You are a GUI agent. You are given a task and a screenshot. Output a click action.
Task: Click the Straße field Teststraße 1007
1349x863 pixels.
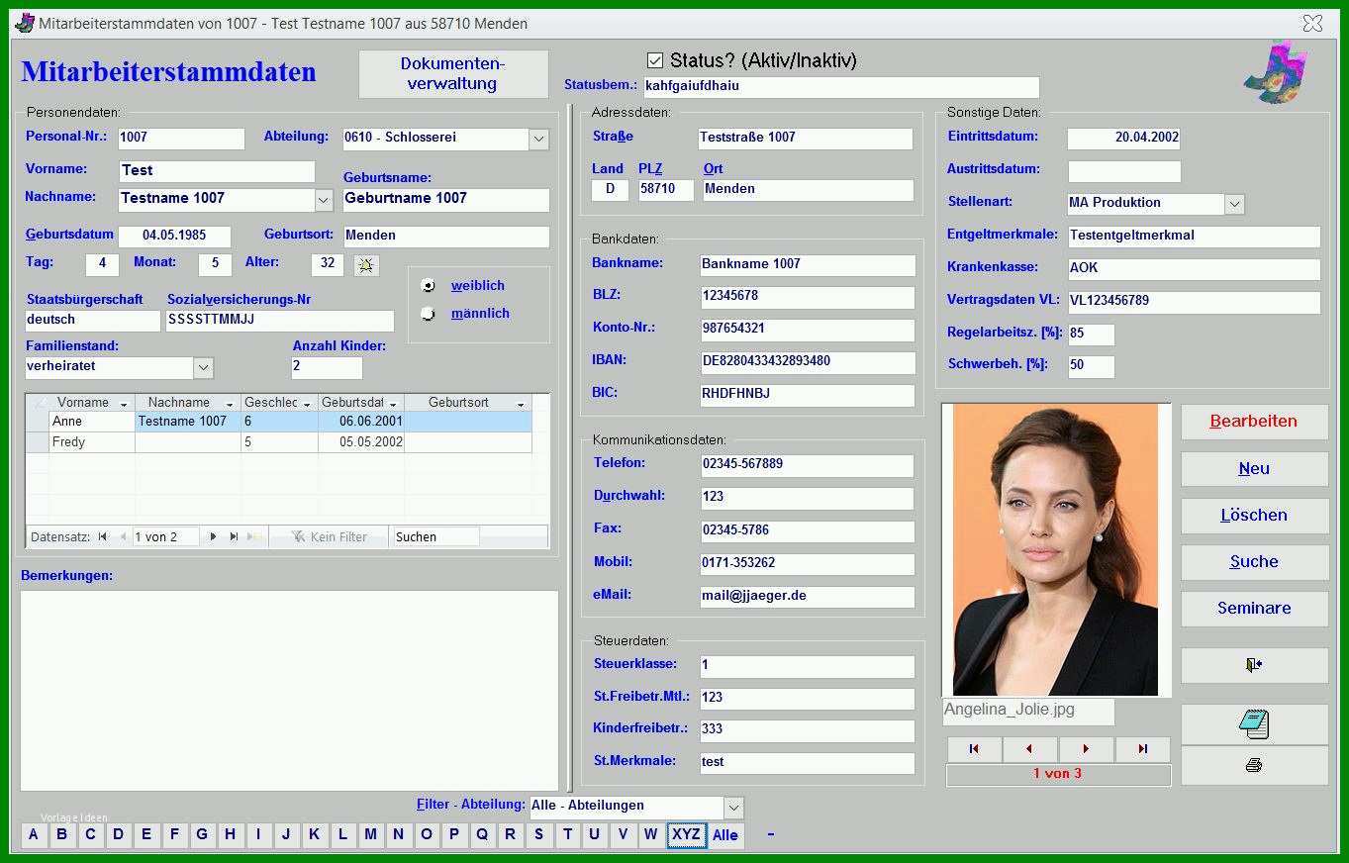pyautogui.click(x=806, y=139)
